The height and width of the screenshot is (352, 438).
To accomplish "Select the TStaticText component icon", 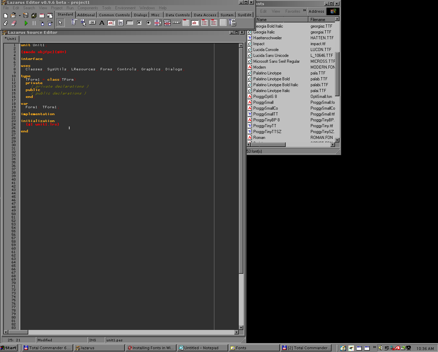I will (x=195, y=23).
